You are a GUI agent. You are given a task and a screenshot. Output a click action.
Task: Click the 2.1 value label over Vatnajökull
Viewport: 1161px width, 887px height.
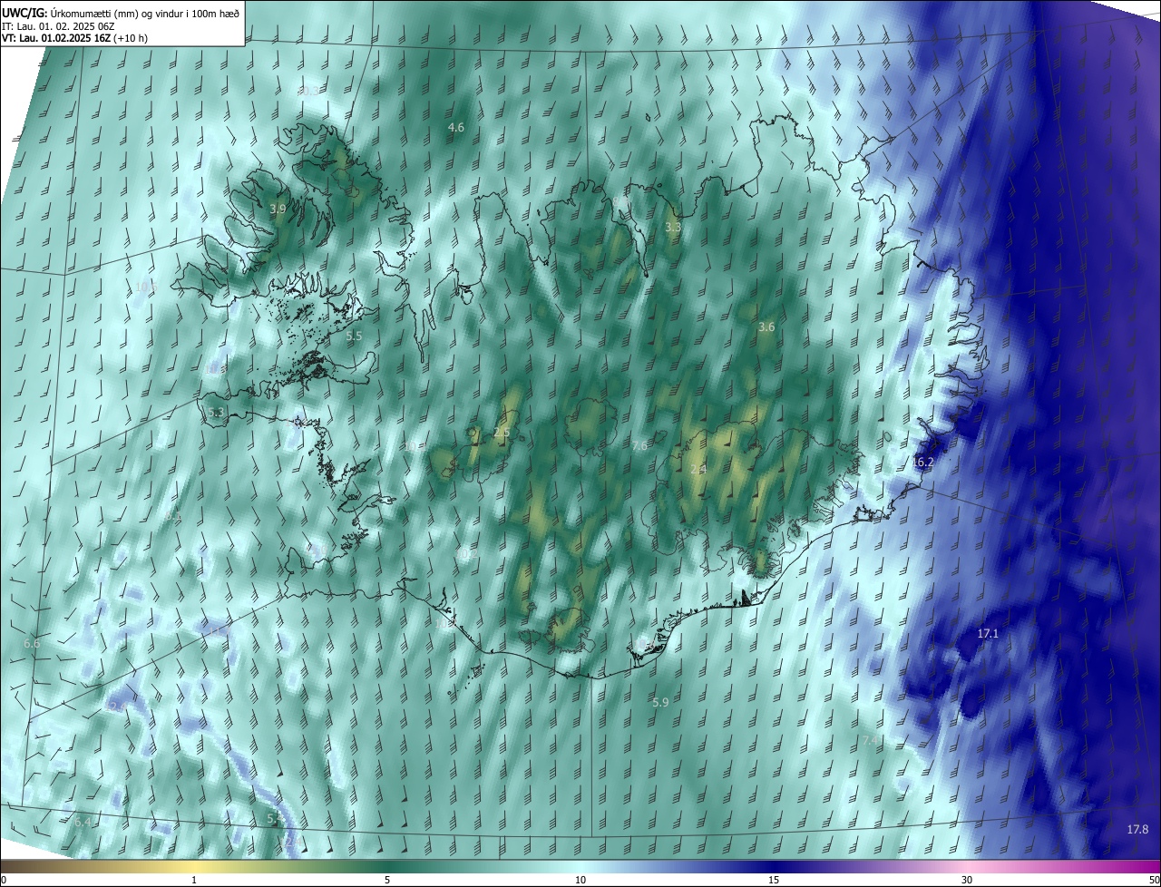(x=698, y=469)
